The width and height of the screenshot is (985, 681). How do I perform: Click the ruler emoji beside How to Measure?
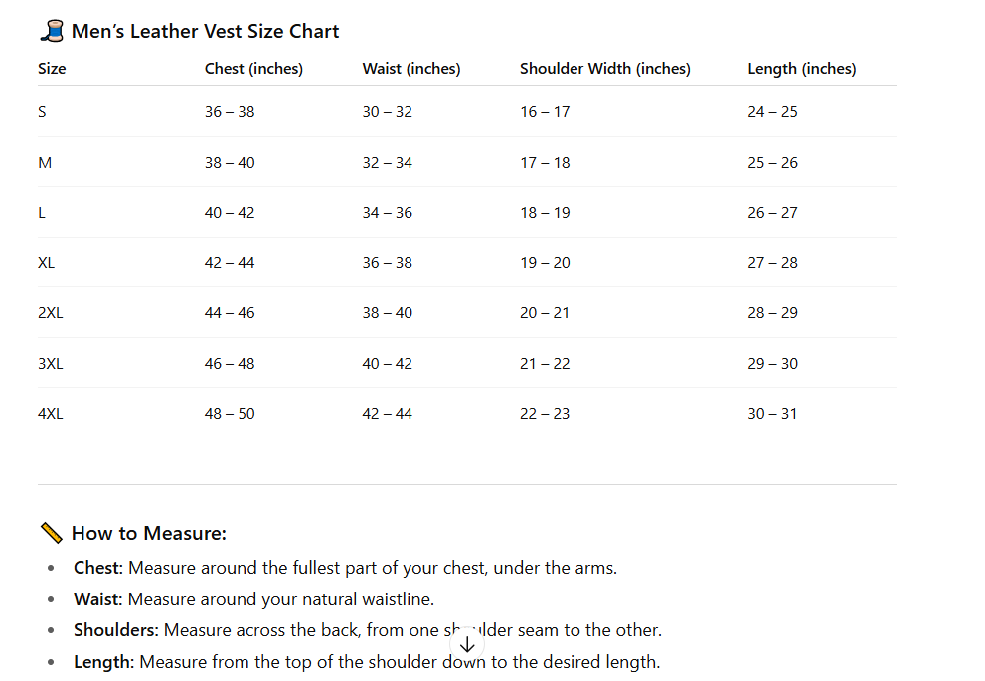51,534
